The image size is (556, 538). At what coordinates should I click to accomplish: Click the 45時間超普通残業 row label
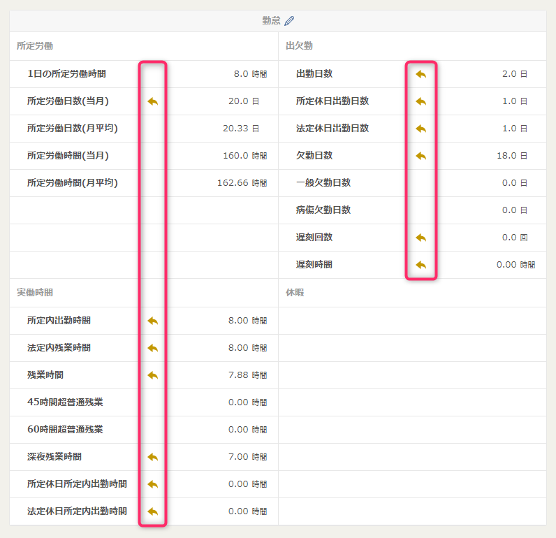(x=65, y=402)
